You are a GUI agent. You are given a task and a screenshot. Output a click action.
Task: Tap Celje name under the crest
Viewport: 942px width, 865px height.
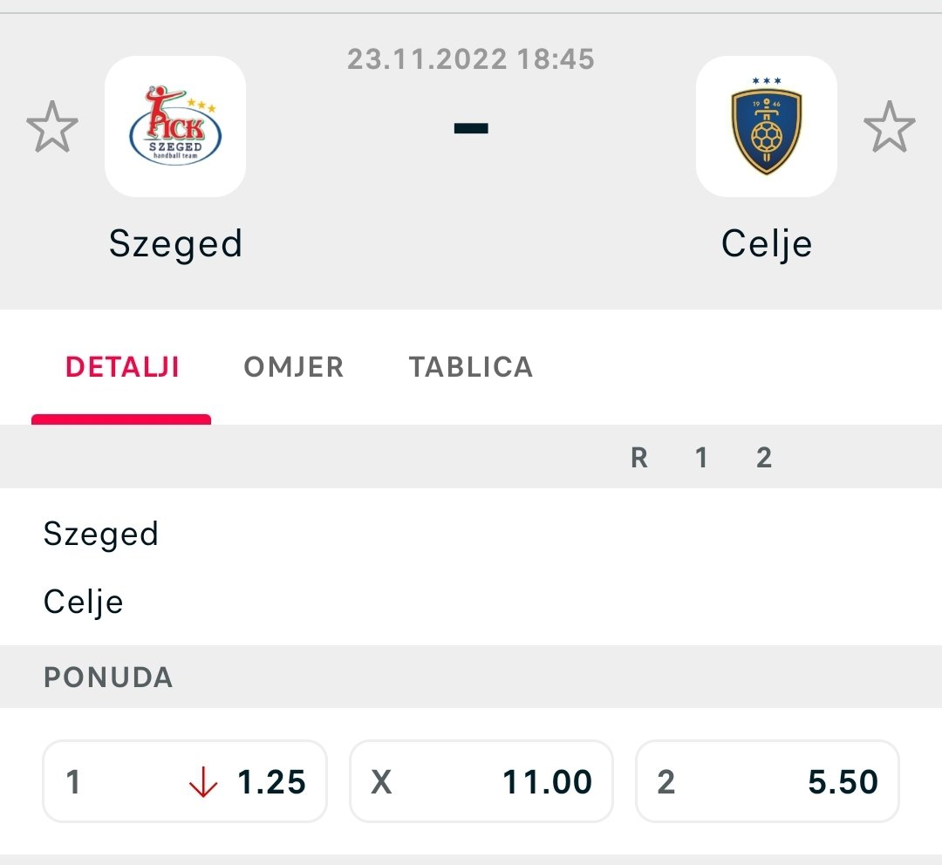point(767,244)
